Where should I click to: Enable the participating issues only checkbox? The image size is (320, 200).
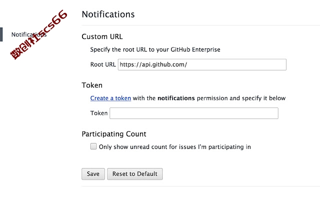pyautogui.click(x=93, y=146)
